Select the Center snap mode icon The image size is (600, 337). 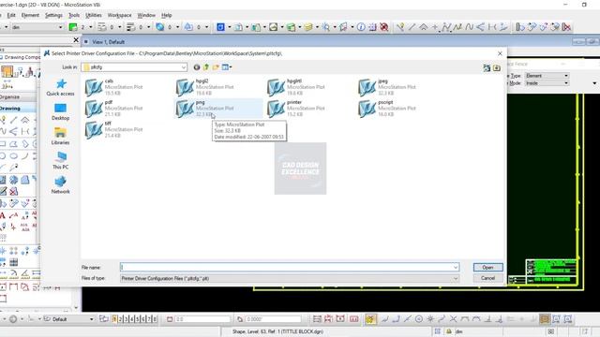[419, 319]
